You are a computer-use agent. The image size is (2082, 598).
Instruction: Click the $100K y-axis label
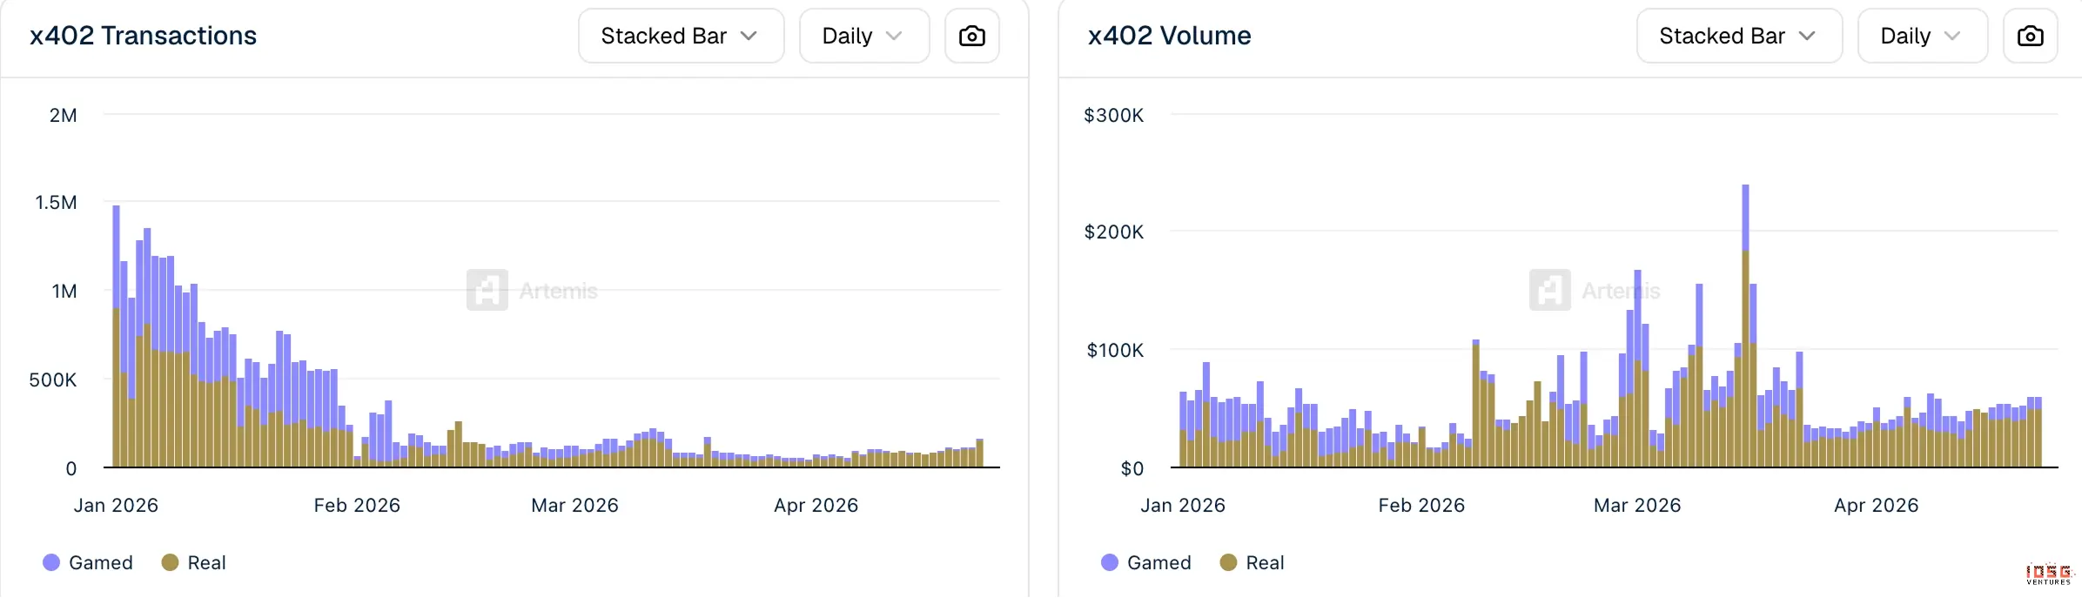(x=1115, y=350)
